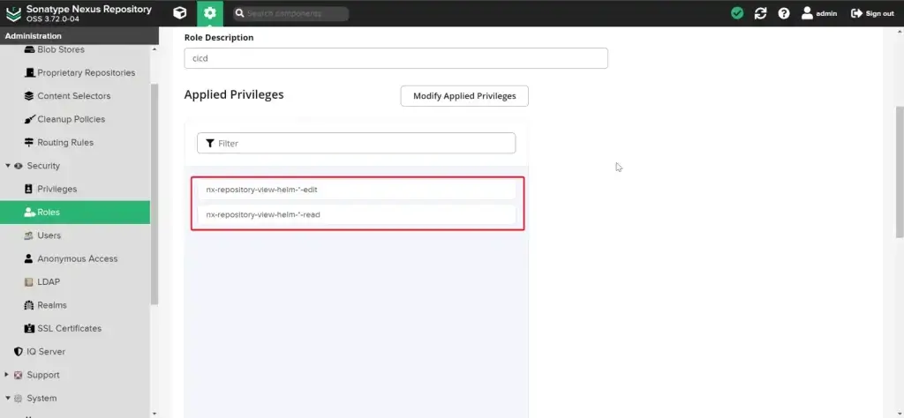Click the Sign out link
This screenshot has height=418, width=904.
pos(873,13)
